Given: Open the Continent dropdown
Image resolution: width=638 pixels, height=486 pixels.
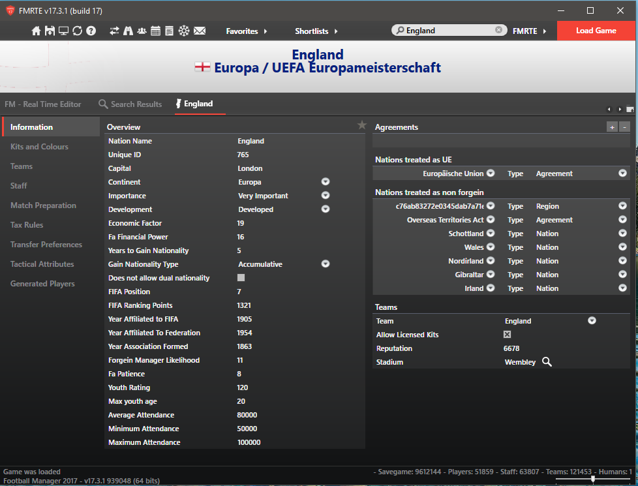Looking at the screenshot, I should coord(326,181).
